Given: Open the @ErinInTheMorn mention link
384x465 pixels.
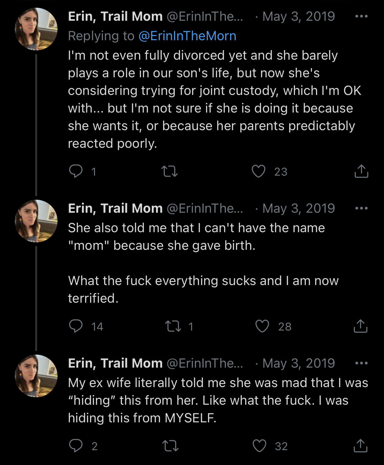Looking at the screenshot, I should 187,36.
